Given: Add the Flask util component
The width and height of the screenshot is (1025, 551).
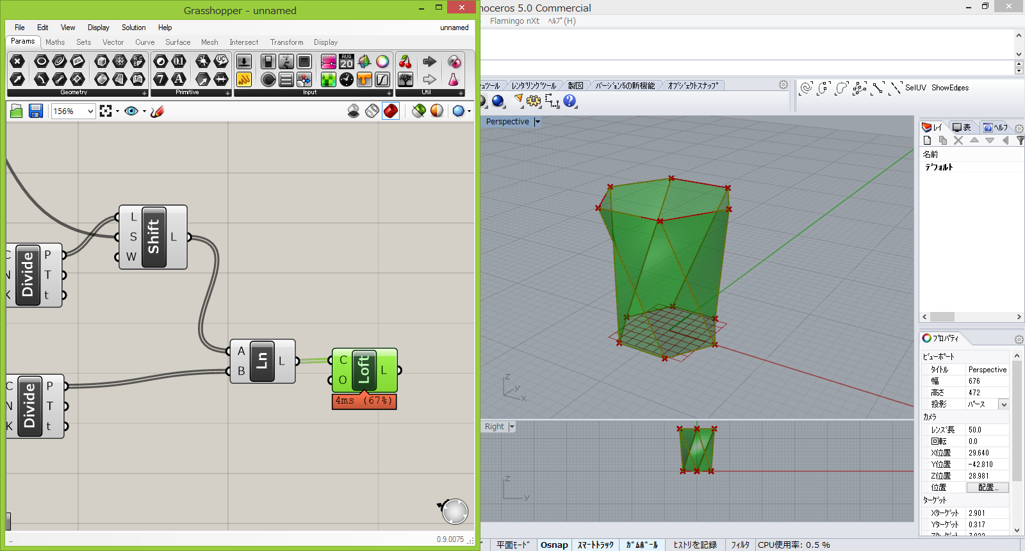Looking at the screenshot, I should pyautogui.click(x=454, y=79).
